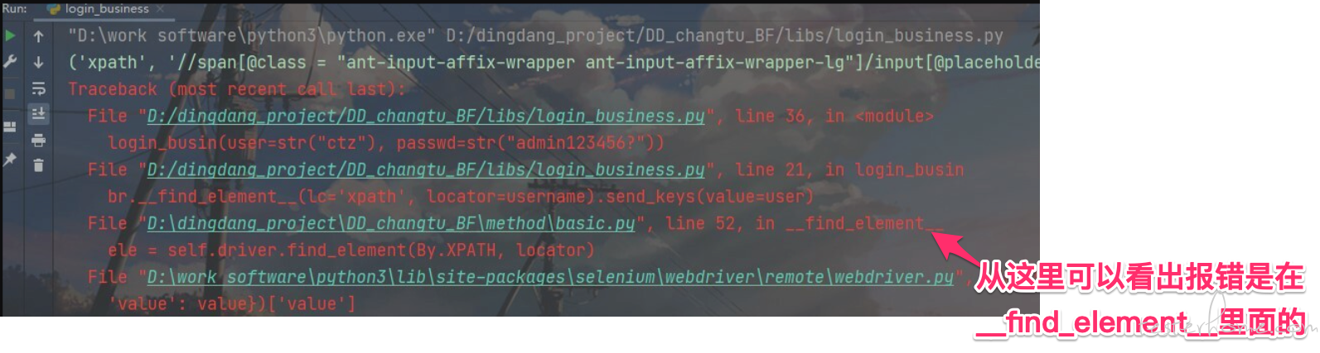The width and height of the screenshot is (1320, 353).
Task: Click the python.exe command line text
Action: pos(535,36)
